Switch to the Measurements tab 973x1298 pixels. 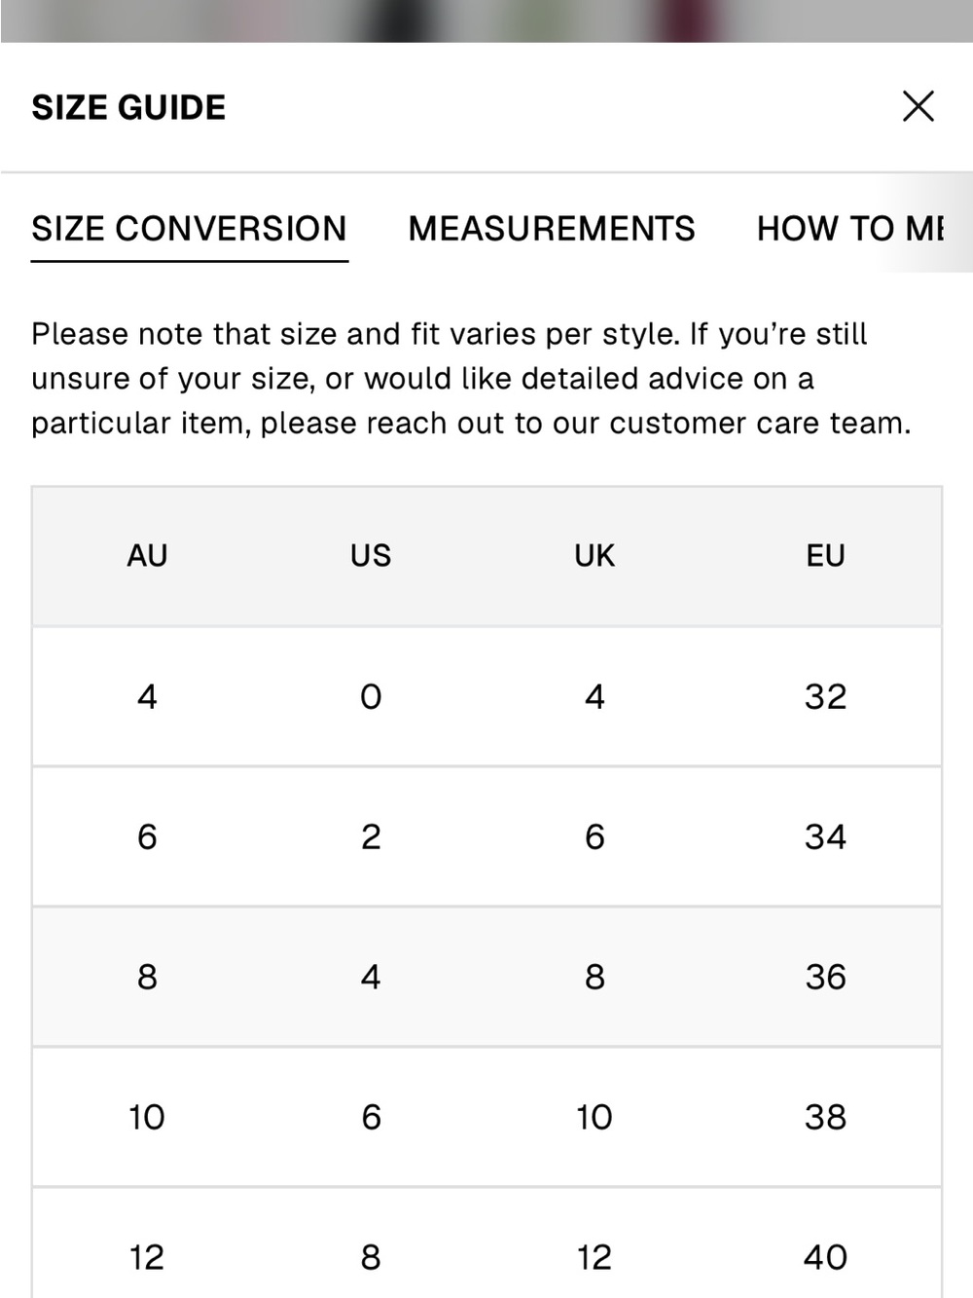pos(552,229)
